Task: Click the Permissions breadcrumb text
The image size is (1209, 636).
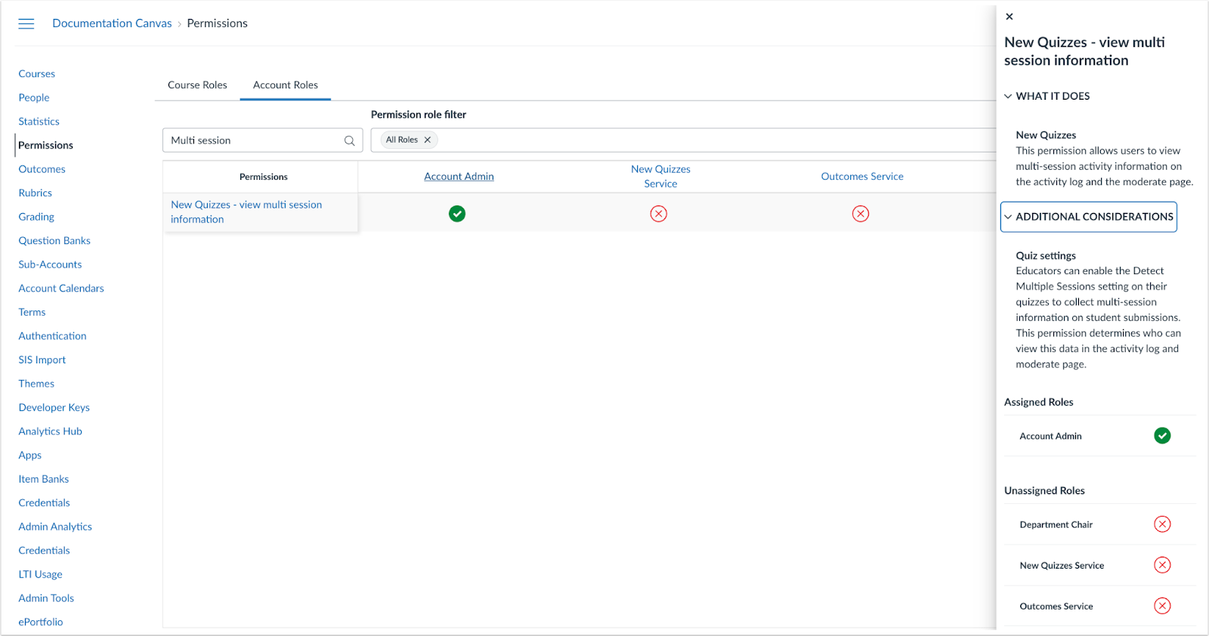Action: [218, 23]
